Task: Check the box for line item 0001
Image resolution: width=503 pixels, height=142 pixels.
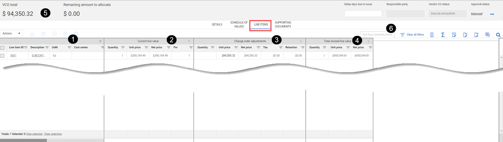Action: (x=2, y=56)
